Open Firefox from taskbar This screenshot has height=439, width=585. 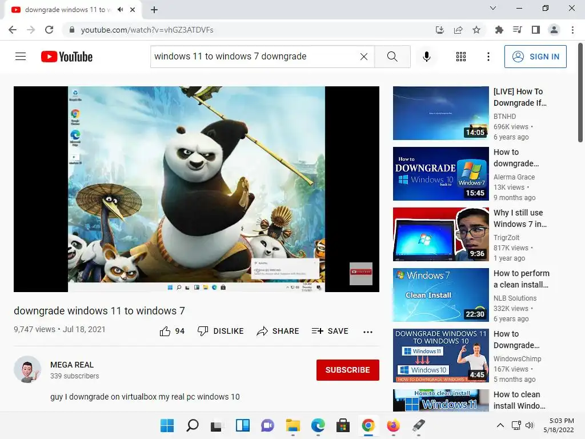click(x=393, y=425)
